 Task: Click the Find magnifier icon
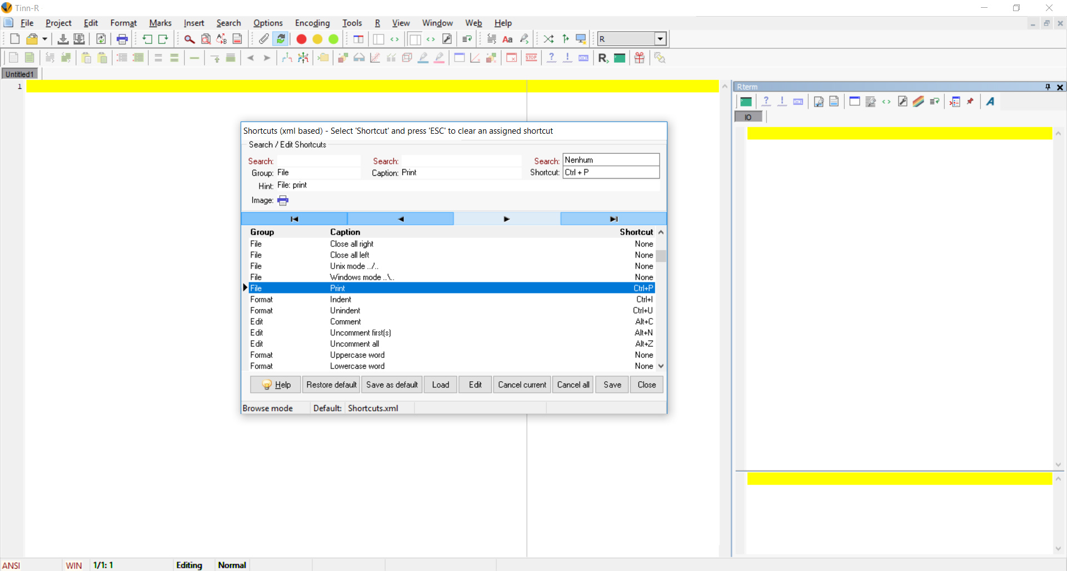point(190,39)
